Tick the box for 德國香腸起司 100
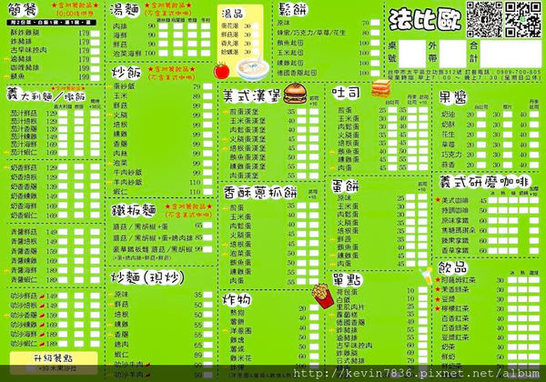546x382 pixels. tap(375, 73)
